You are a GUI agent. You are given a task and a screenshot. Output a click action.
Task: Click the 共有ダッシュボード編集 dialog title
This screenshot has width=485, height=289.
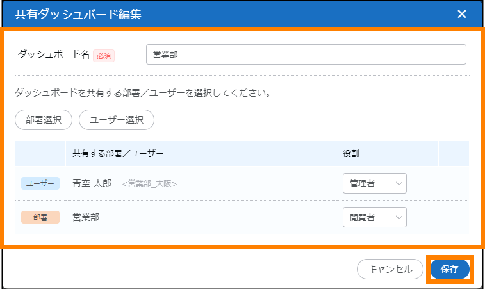click(78, 14)
